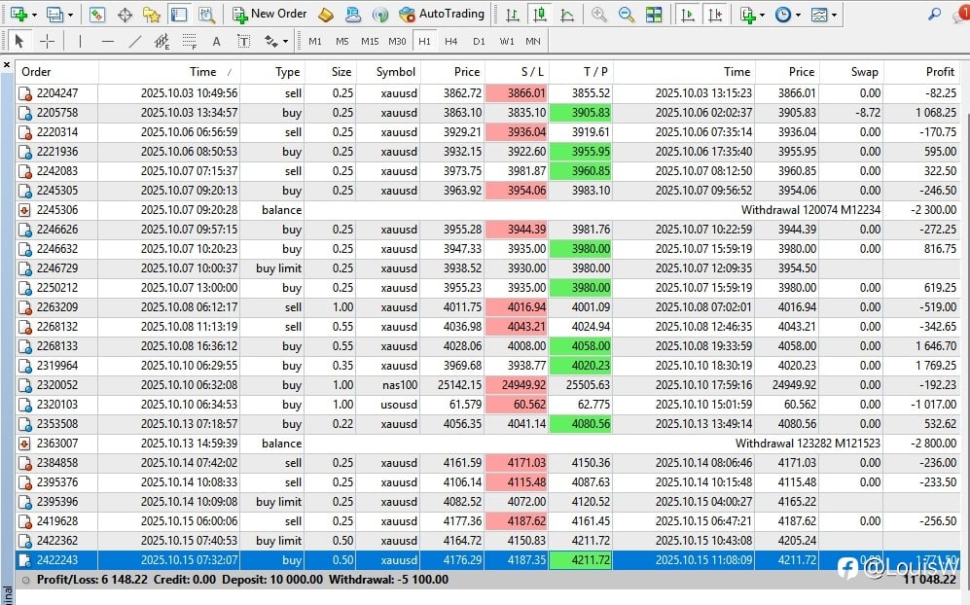Close the terminal panel with X
The width and height of the screenshot is (970, 605).
coord(7,64)
